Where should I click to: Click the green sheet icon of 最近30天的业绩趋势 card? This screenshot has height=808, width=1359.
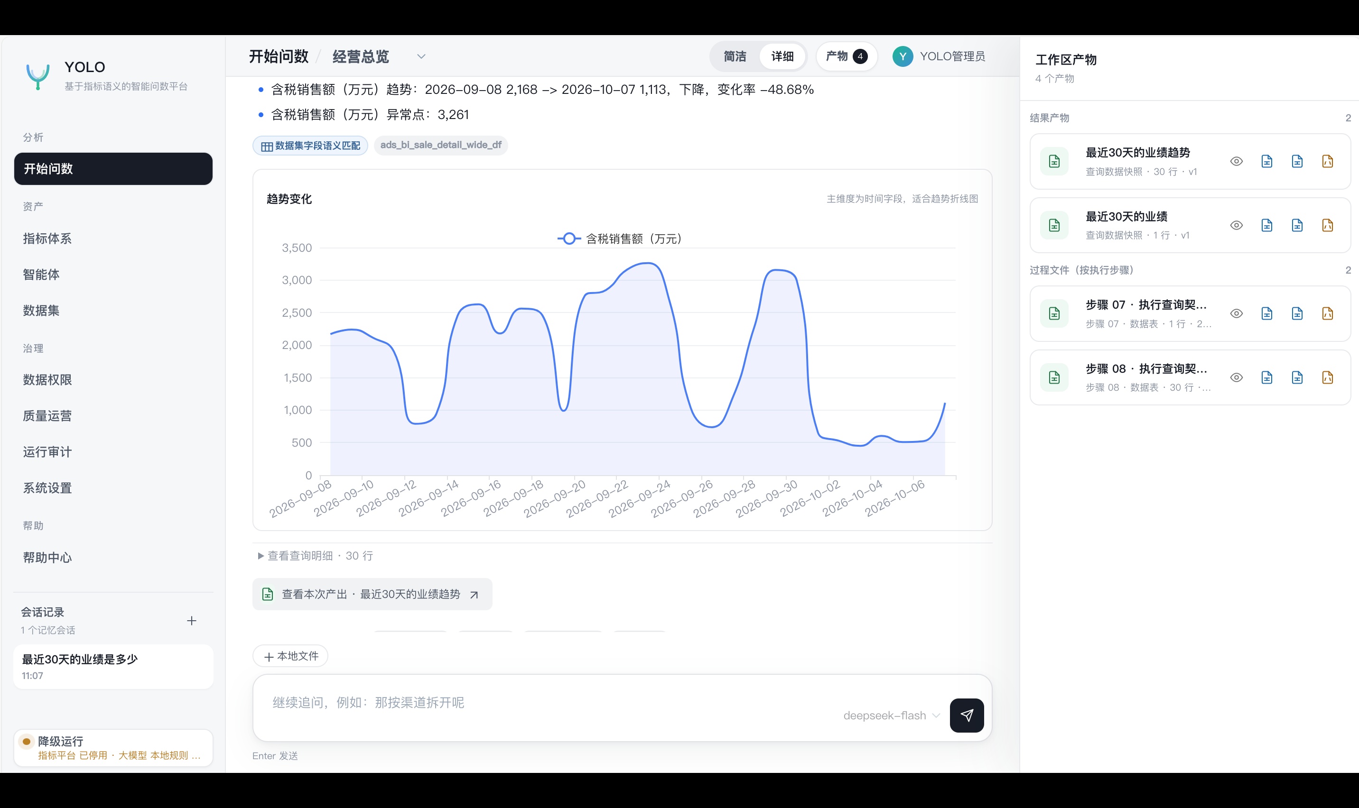click(1054, 161)
